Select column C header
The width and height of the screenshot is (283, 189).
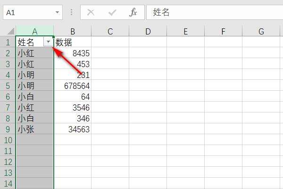coord(110,31)
